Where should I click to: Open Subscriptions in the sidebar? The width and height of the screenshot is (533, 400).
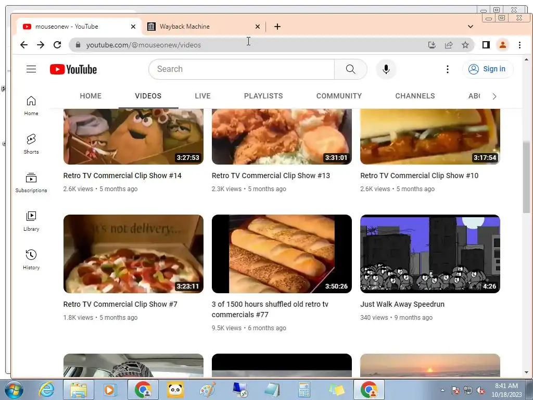coord(31,183)
